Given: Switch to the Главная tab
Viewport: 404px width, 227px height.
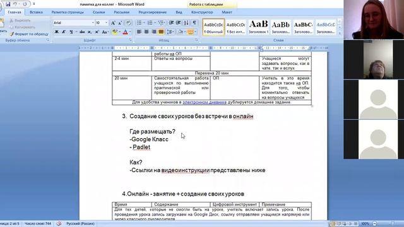Looking at the screenshot, I should (15, 12).
